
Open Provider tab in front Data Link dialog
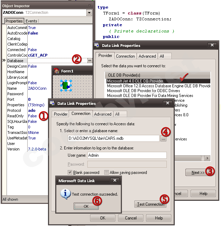coord(60,114)
